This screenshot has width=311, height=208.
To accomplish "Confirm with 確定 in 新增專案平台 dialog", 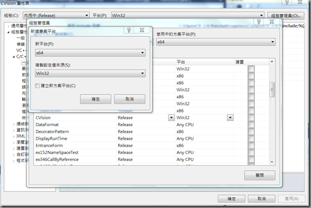I will tap(96, 99).
